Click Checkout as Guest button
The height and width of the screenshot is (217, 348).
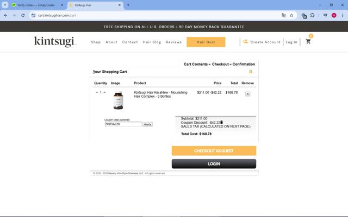click(214, 151)
